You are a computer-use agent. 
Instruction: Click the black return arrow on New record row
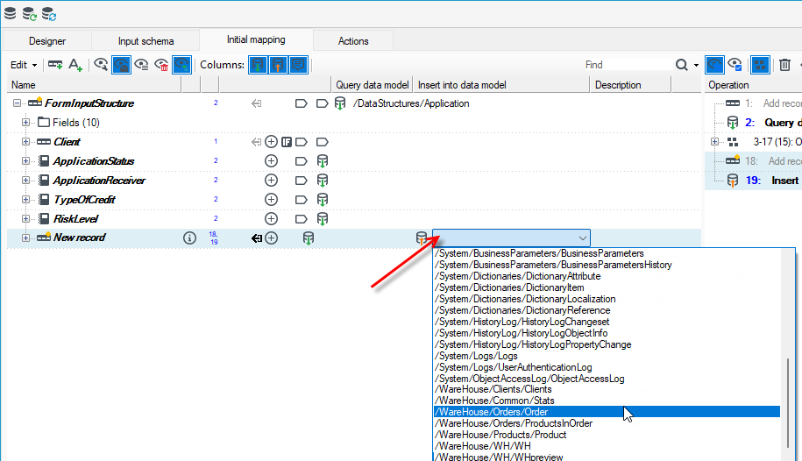257,238
